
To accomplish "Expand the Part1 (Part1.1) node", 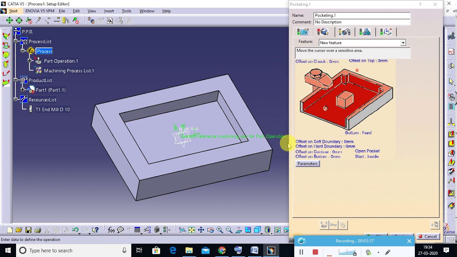I will point(23,90).
